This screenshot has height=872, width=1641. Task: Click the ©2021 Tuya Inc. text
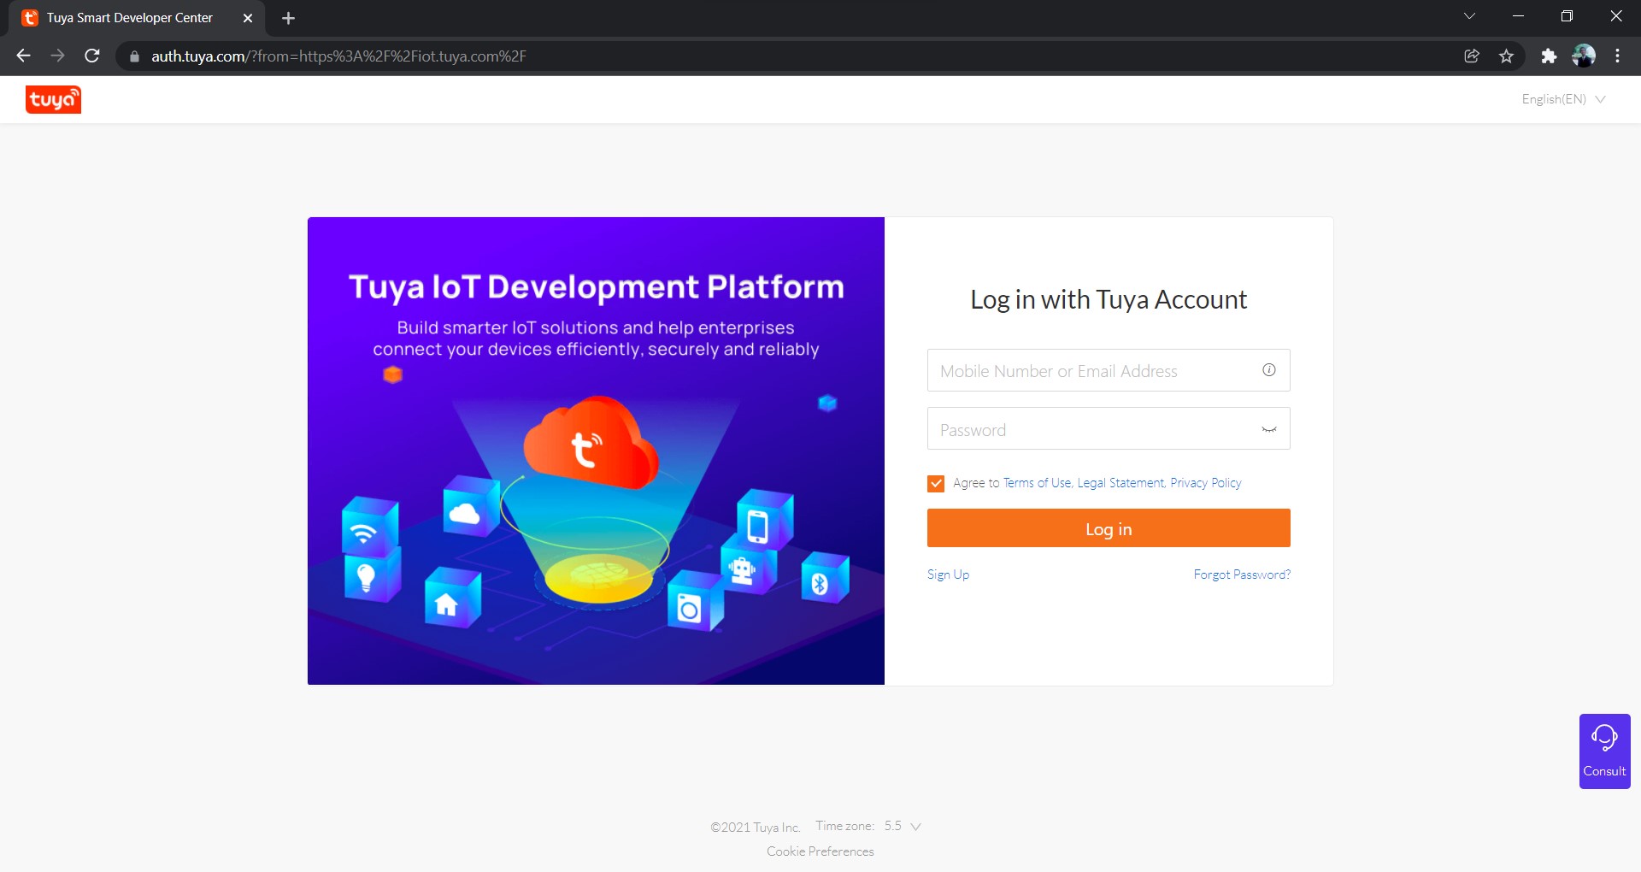[x=756, y=827]
